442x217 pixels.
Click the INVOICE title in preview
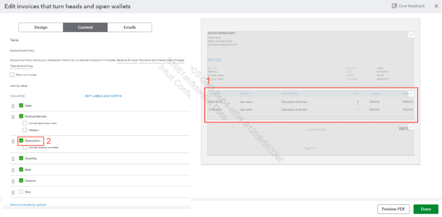click(x=215, y=60)
